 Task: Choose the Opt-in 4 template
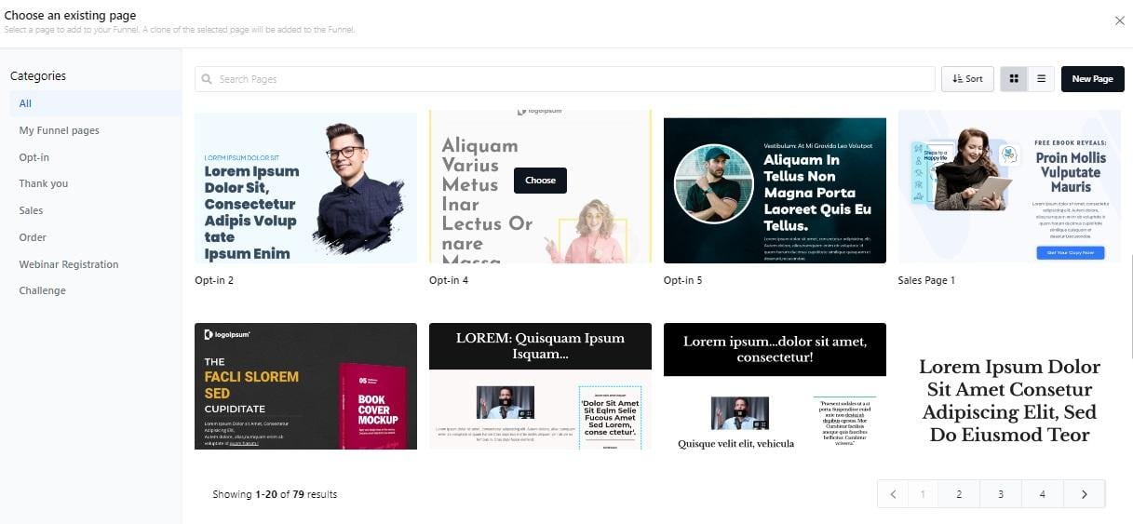click(540, 181)
